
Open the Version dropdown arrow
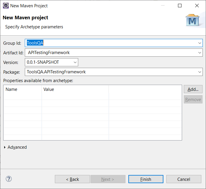75,62
